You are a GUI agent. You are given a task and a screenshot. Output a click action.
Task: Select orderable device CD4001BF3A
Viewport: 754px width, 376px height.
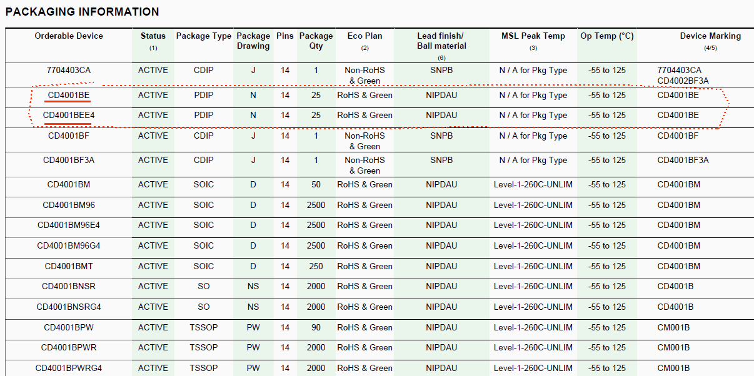point(69,161)
